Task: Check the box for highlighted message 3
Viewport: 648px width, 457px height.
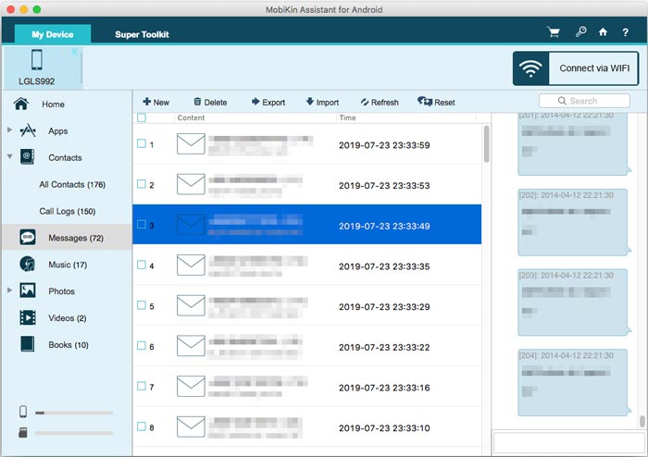Action: click(x=142, y=224)
